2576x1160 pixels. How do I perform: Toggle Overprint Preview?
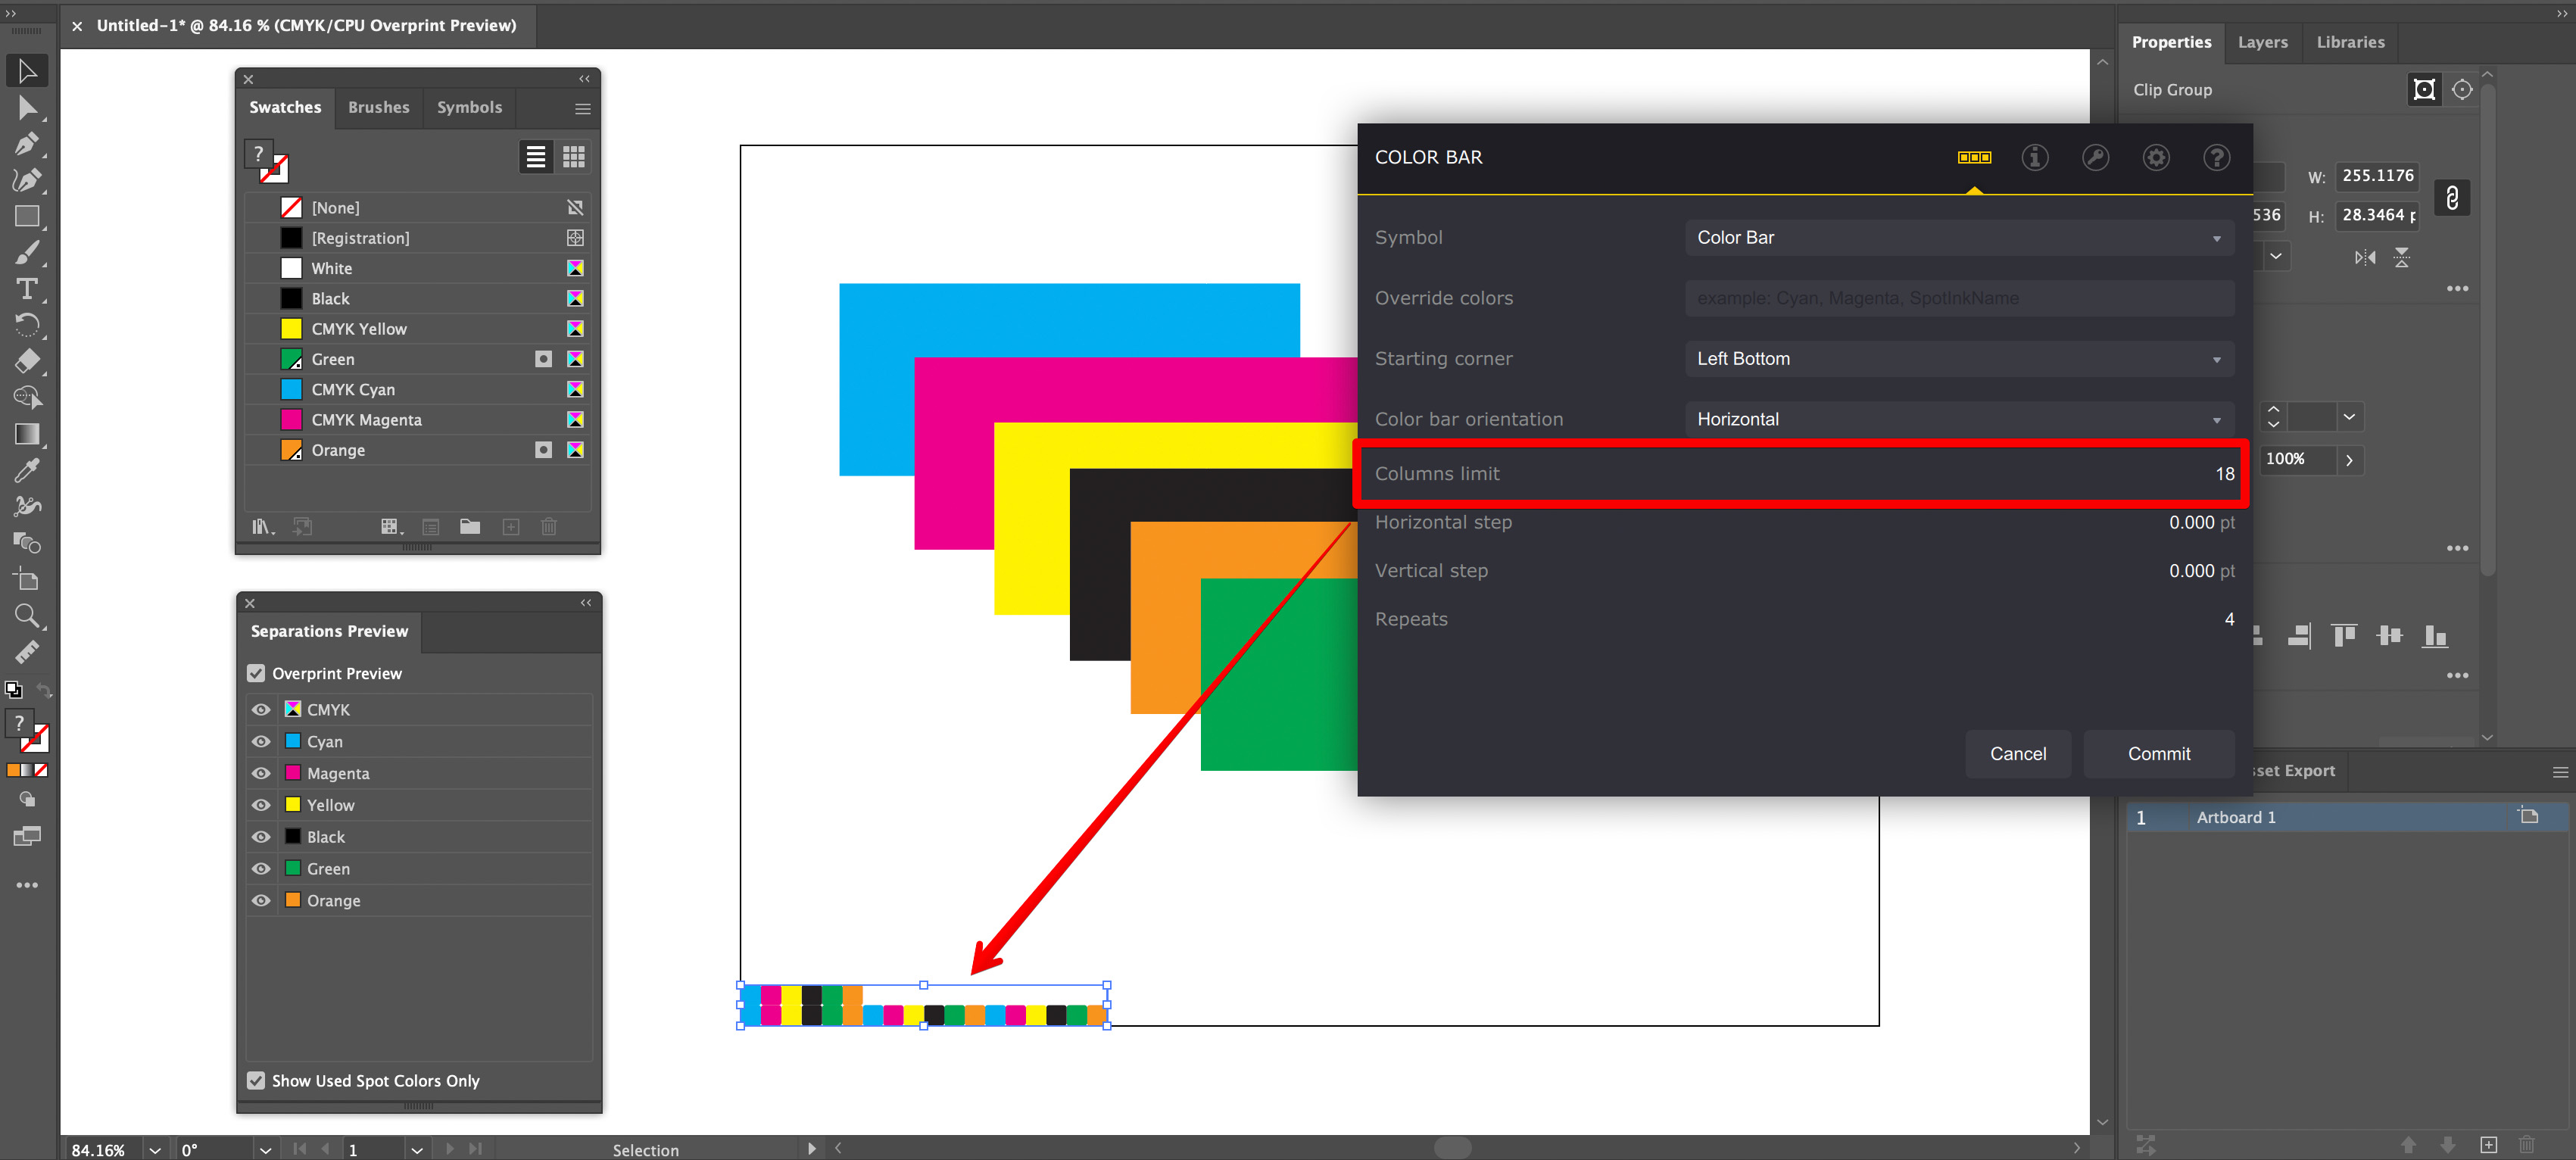256,673
